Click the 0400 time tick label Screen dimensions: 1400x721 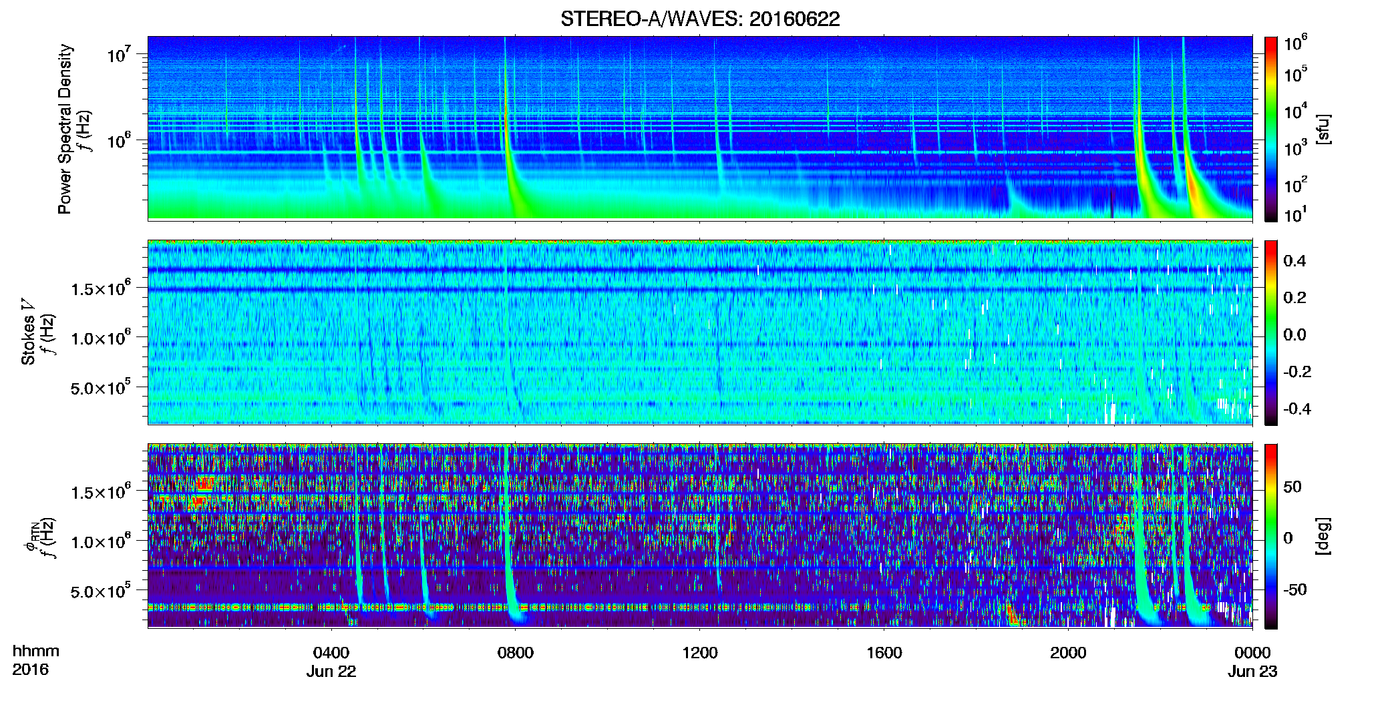click(331, 652)
